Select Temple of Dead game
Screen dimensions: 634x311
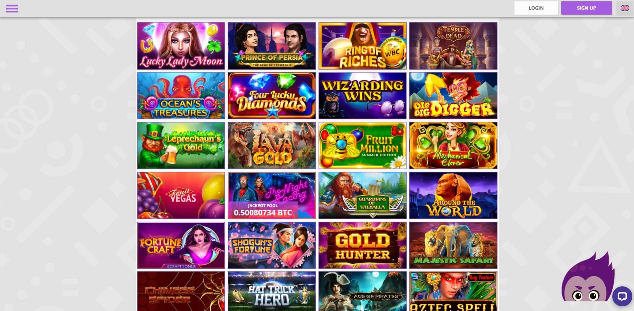point(453,46)
